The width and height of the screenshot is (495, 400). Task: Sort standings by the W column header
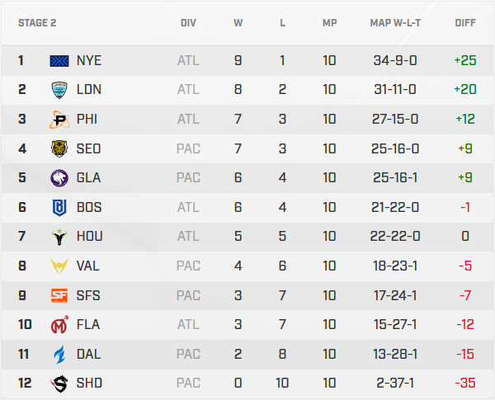click(x=238, y=23)
